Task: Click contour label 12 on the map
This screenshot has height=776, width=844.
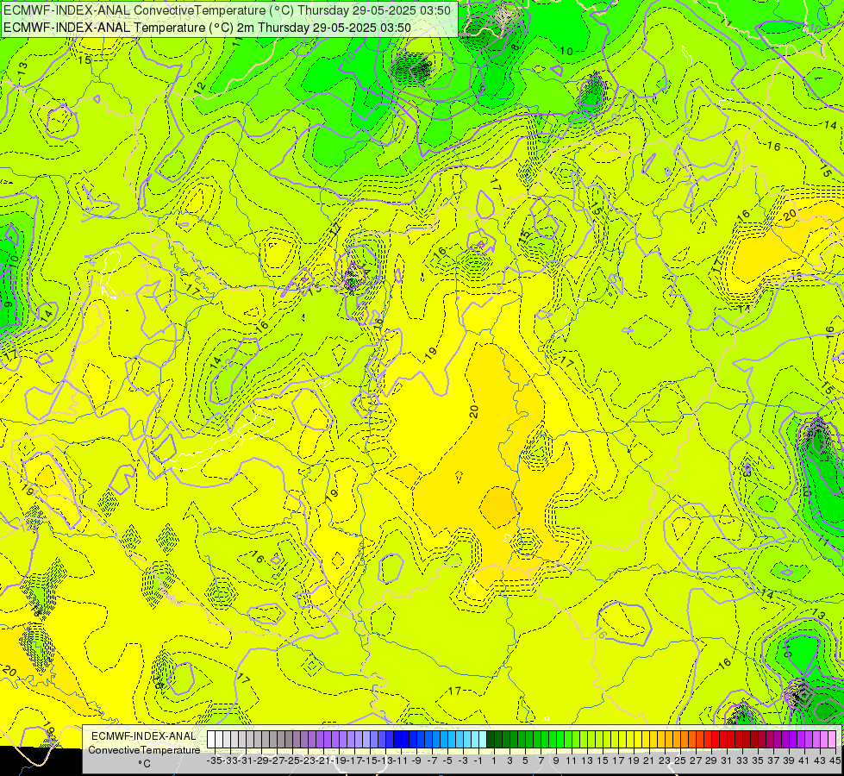Action: (200, 86)
